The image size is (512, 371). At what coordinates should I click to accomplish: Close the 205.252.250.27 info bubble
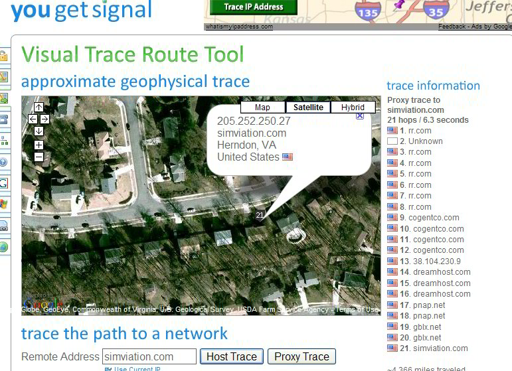click(360, 115)
